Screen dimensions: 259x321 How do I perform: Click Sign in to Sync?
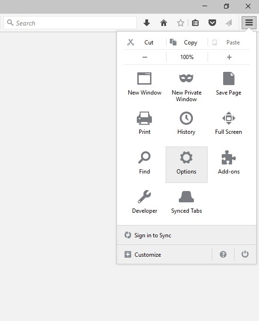[x=186, y=235]
